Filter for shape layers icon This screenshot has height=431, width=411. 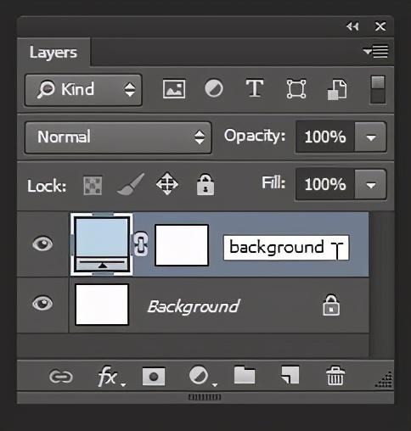click(296, 89)
